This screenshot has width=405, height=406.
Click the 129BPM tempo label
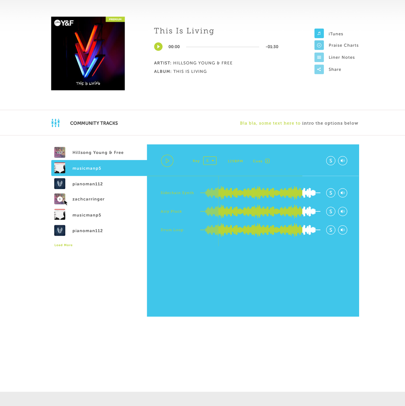[235, 161]
